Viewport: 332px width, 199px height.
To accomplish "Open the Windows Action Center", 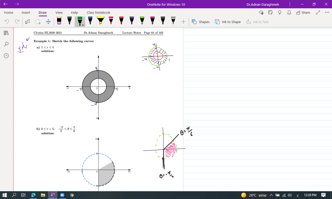I will [x=323, y=195].
